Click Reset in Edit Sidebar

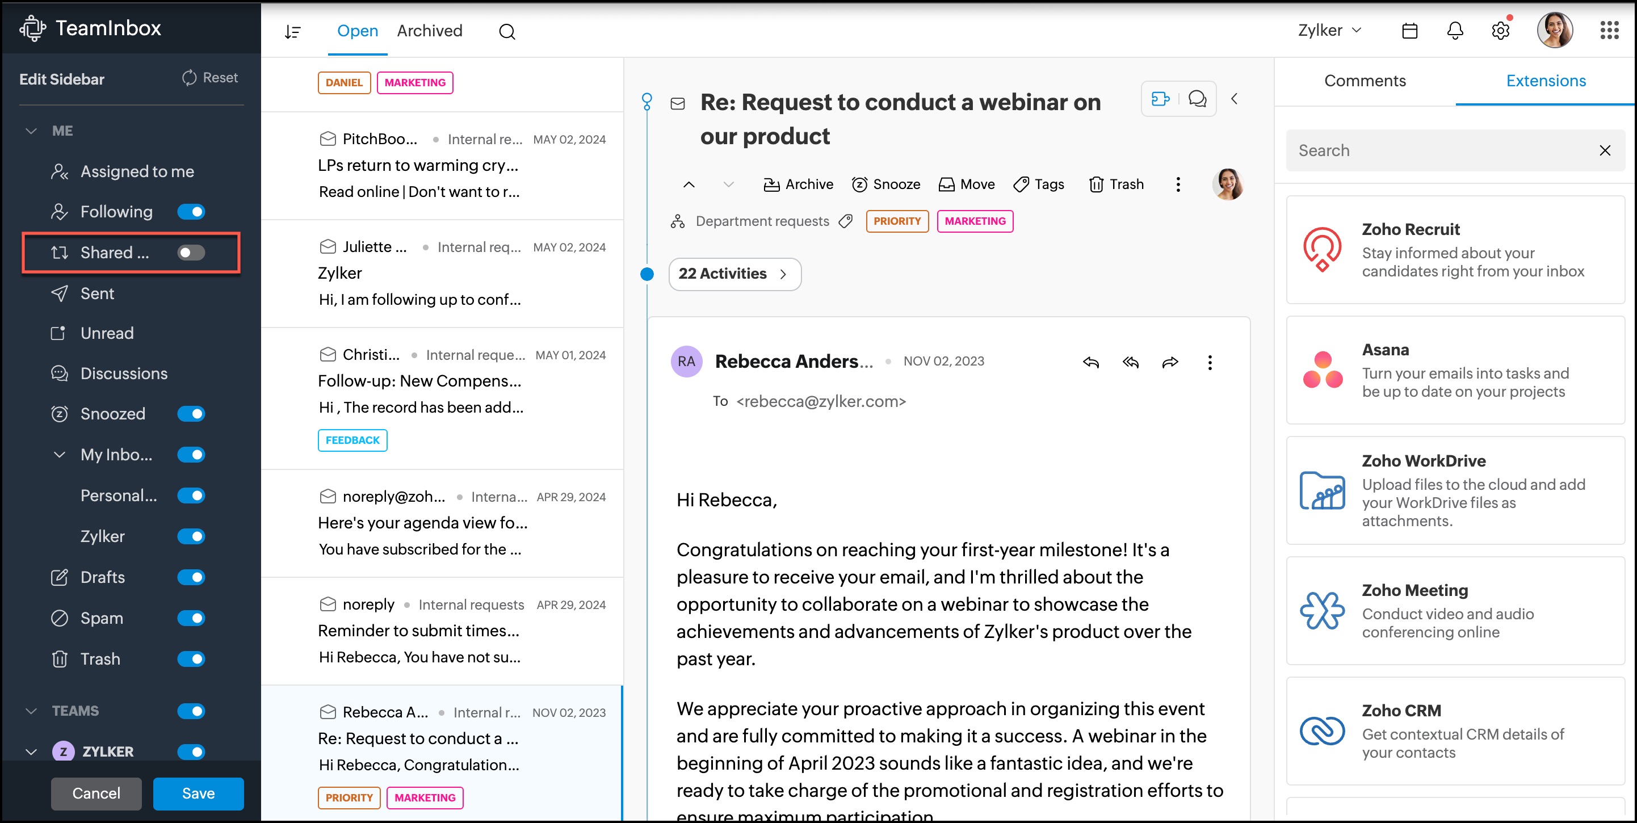[x=211, y=78]
